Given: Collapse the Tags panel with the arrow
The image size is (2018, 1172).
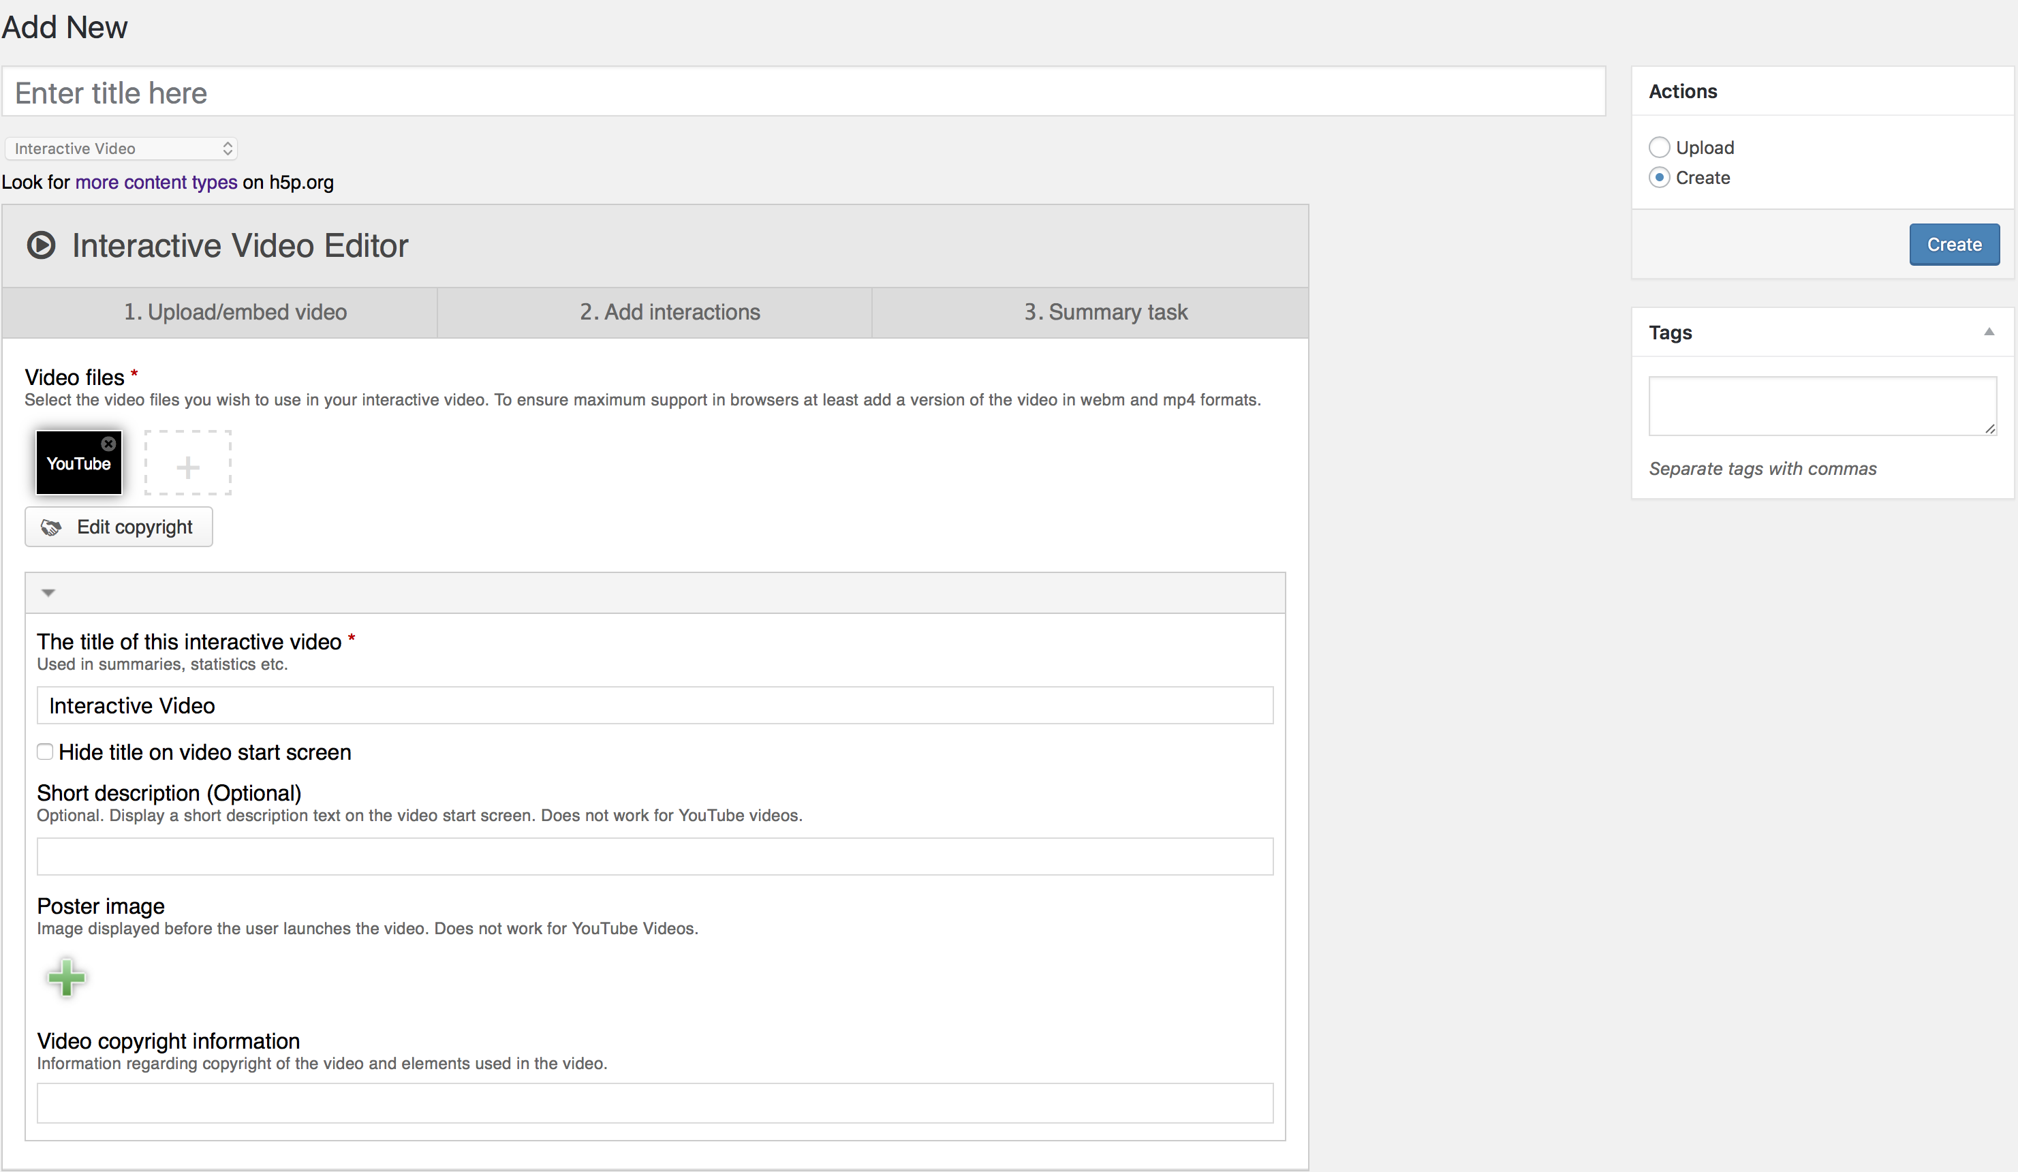Looking at the screenshot, I should pos(1989,332).
